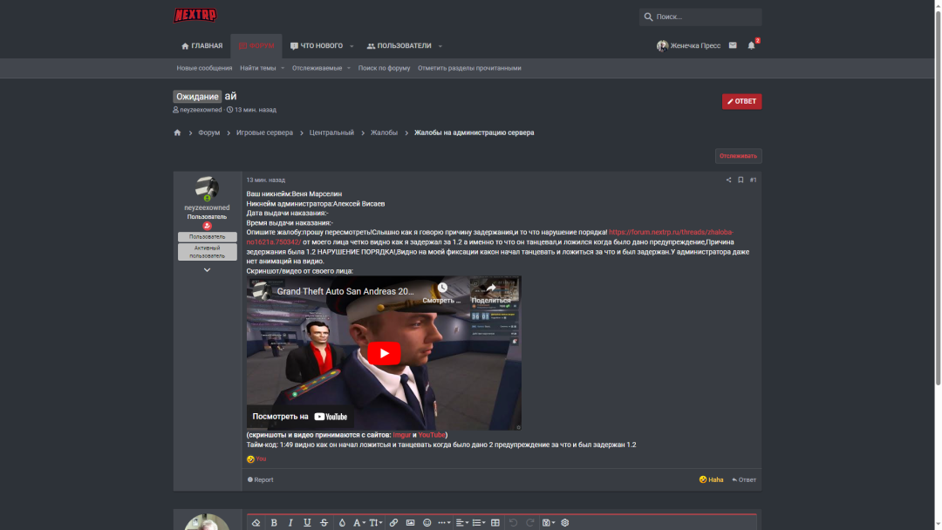
Task: Insert a table in editor
Action: [x=495, y=523]
